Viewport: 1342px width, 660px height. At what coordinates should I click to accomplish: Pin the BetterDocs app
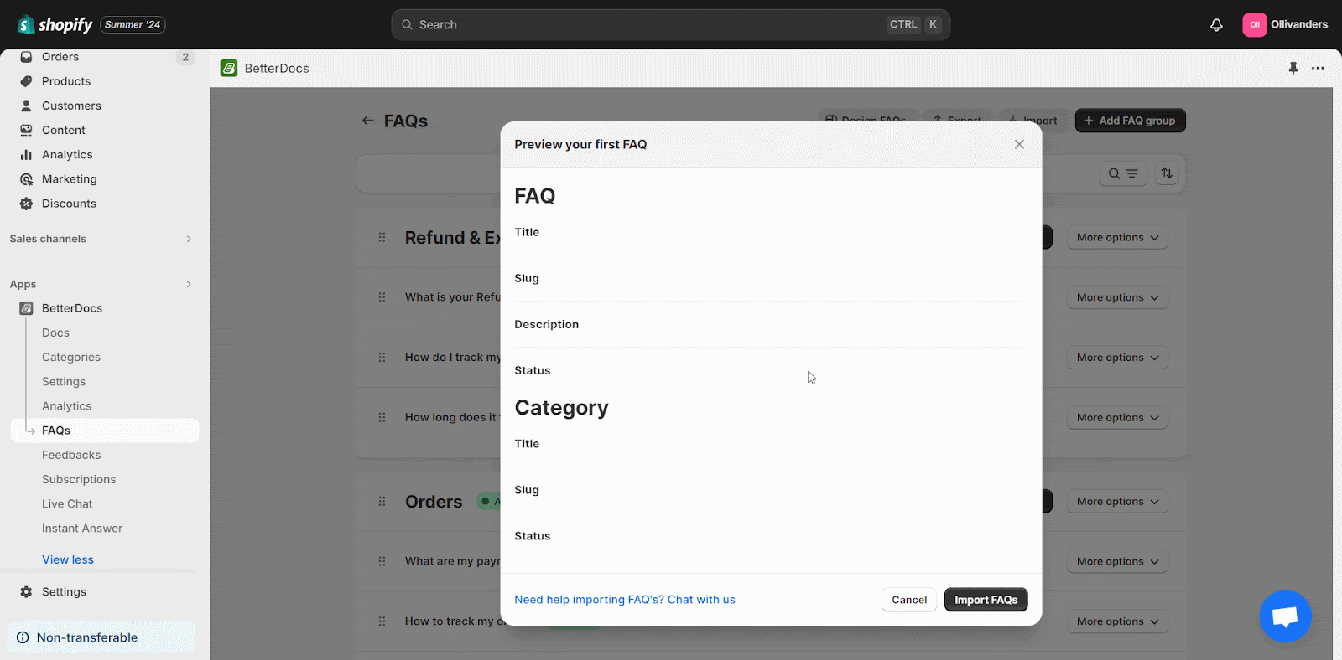click(x=1293, y=68)
